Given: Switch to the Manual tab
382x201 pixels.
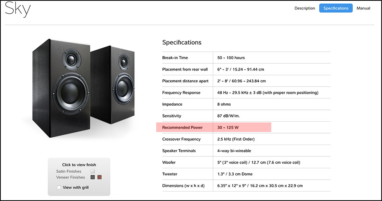Looking at the screenshot, I should (x=363, y=8).
